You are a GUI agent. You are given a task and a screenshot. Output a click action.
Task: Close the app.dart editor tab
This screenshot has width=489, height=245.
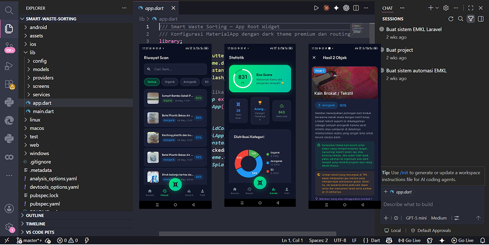(173, 8)
